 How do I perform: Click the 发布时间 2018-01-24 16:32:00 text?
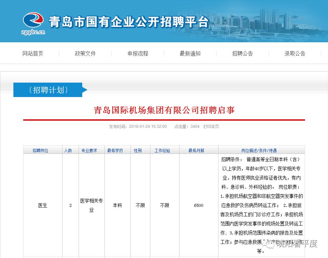[x=138, y=127]
